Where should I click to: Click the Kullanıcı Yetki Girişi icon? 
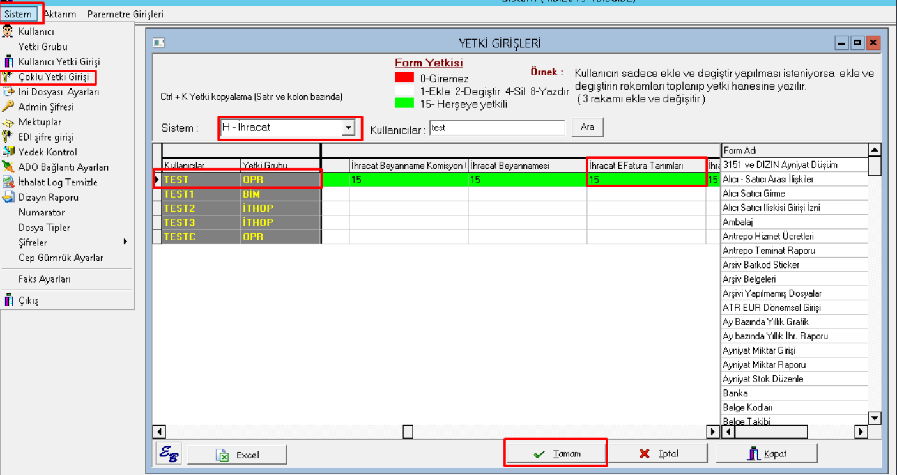(x=8, y=62)
